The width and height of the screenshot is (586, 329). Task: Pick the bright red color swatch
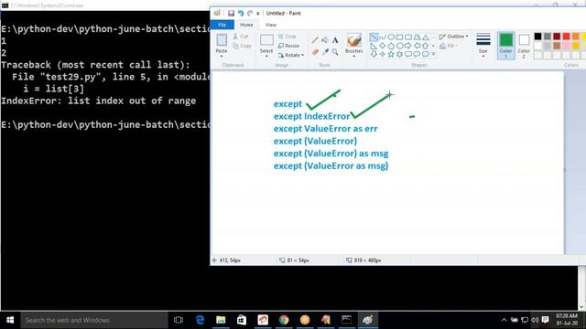[x=567, y=37]
